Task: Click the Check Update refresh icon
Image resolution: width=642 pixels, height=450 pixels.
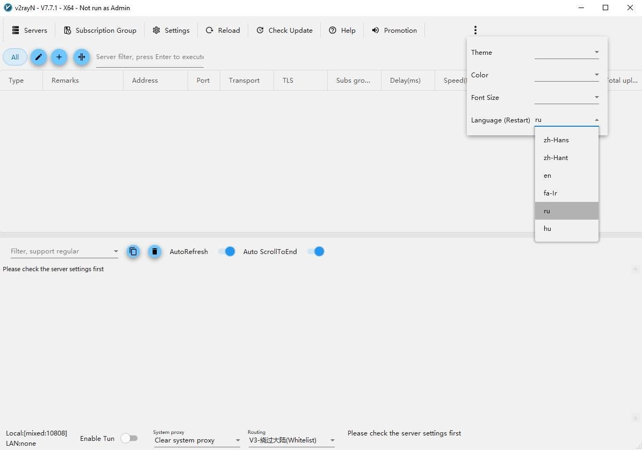Action: [x=260, y=30]
